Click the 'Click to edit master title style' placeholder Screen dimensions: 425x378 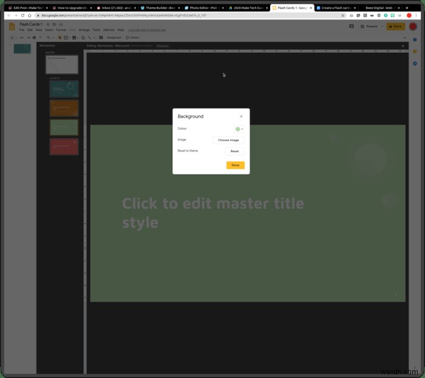point(213,213)
